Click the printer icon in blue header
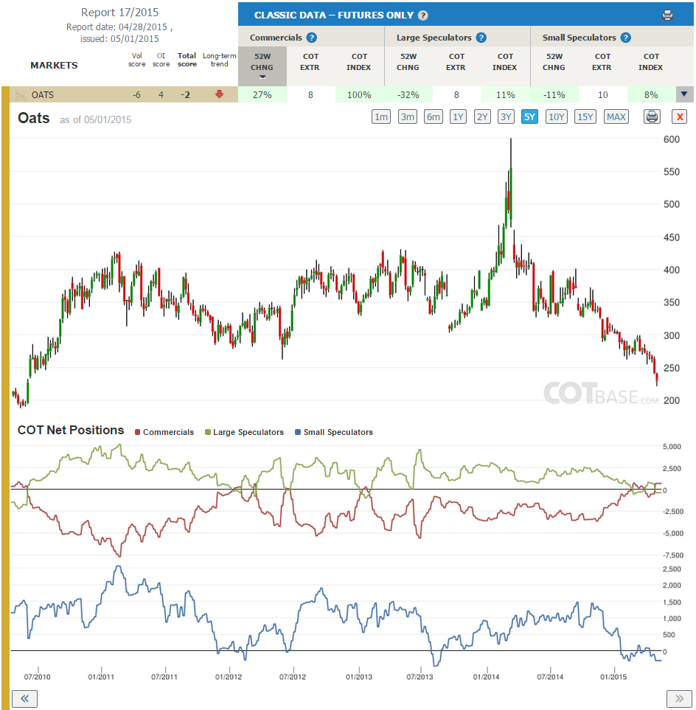 (x=667, y=15)
